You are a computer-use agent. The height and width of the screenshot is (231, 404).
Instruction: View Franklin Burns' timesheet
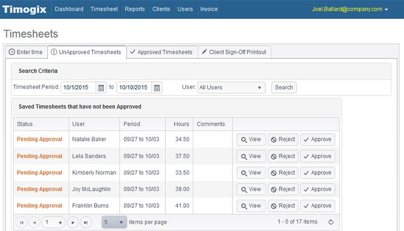[x=251, y=206]
